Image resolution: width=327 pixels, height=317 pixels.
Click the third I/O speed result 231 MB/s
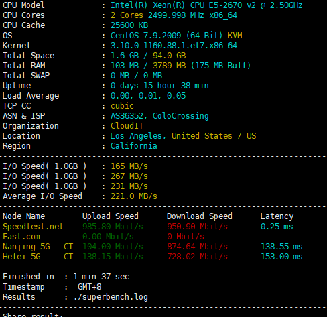(129, 186)
